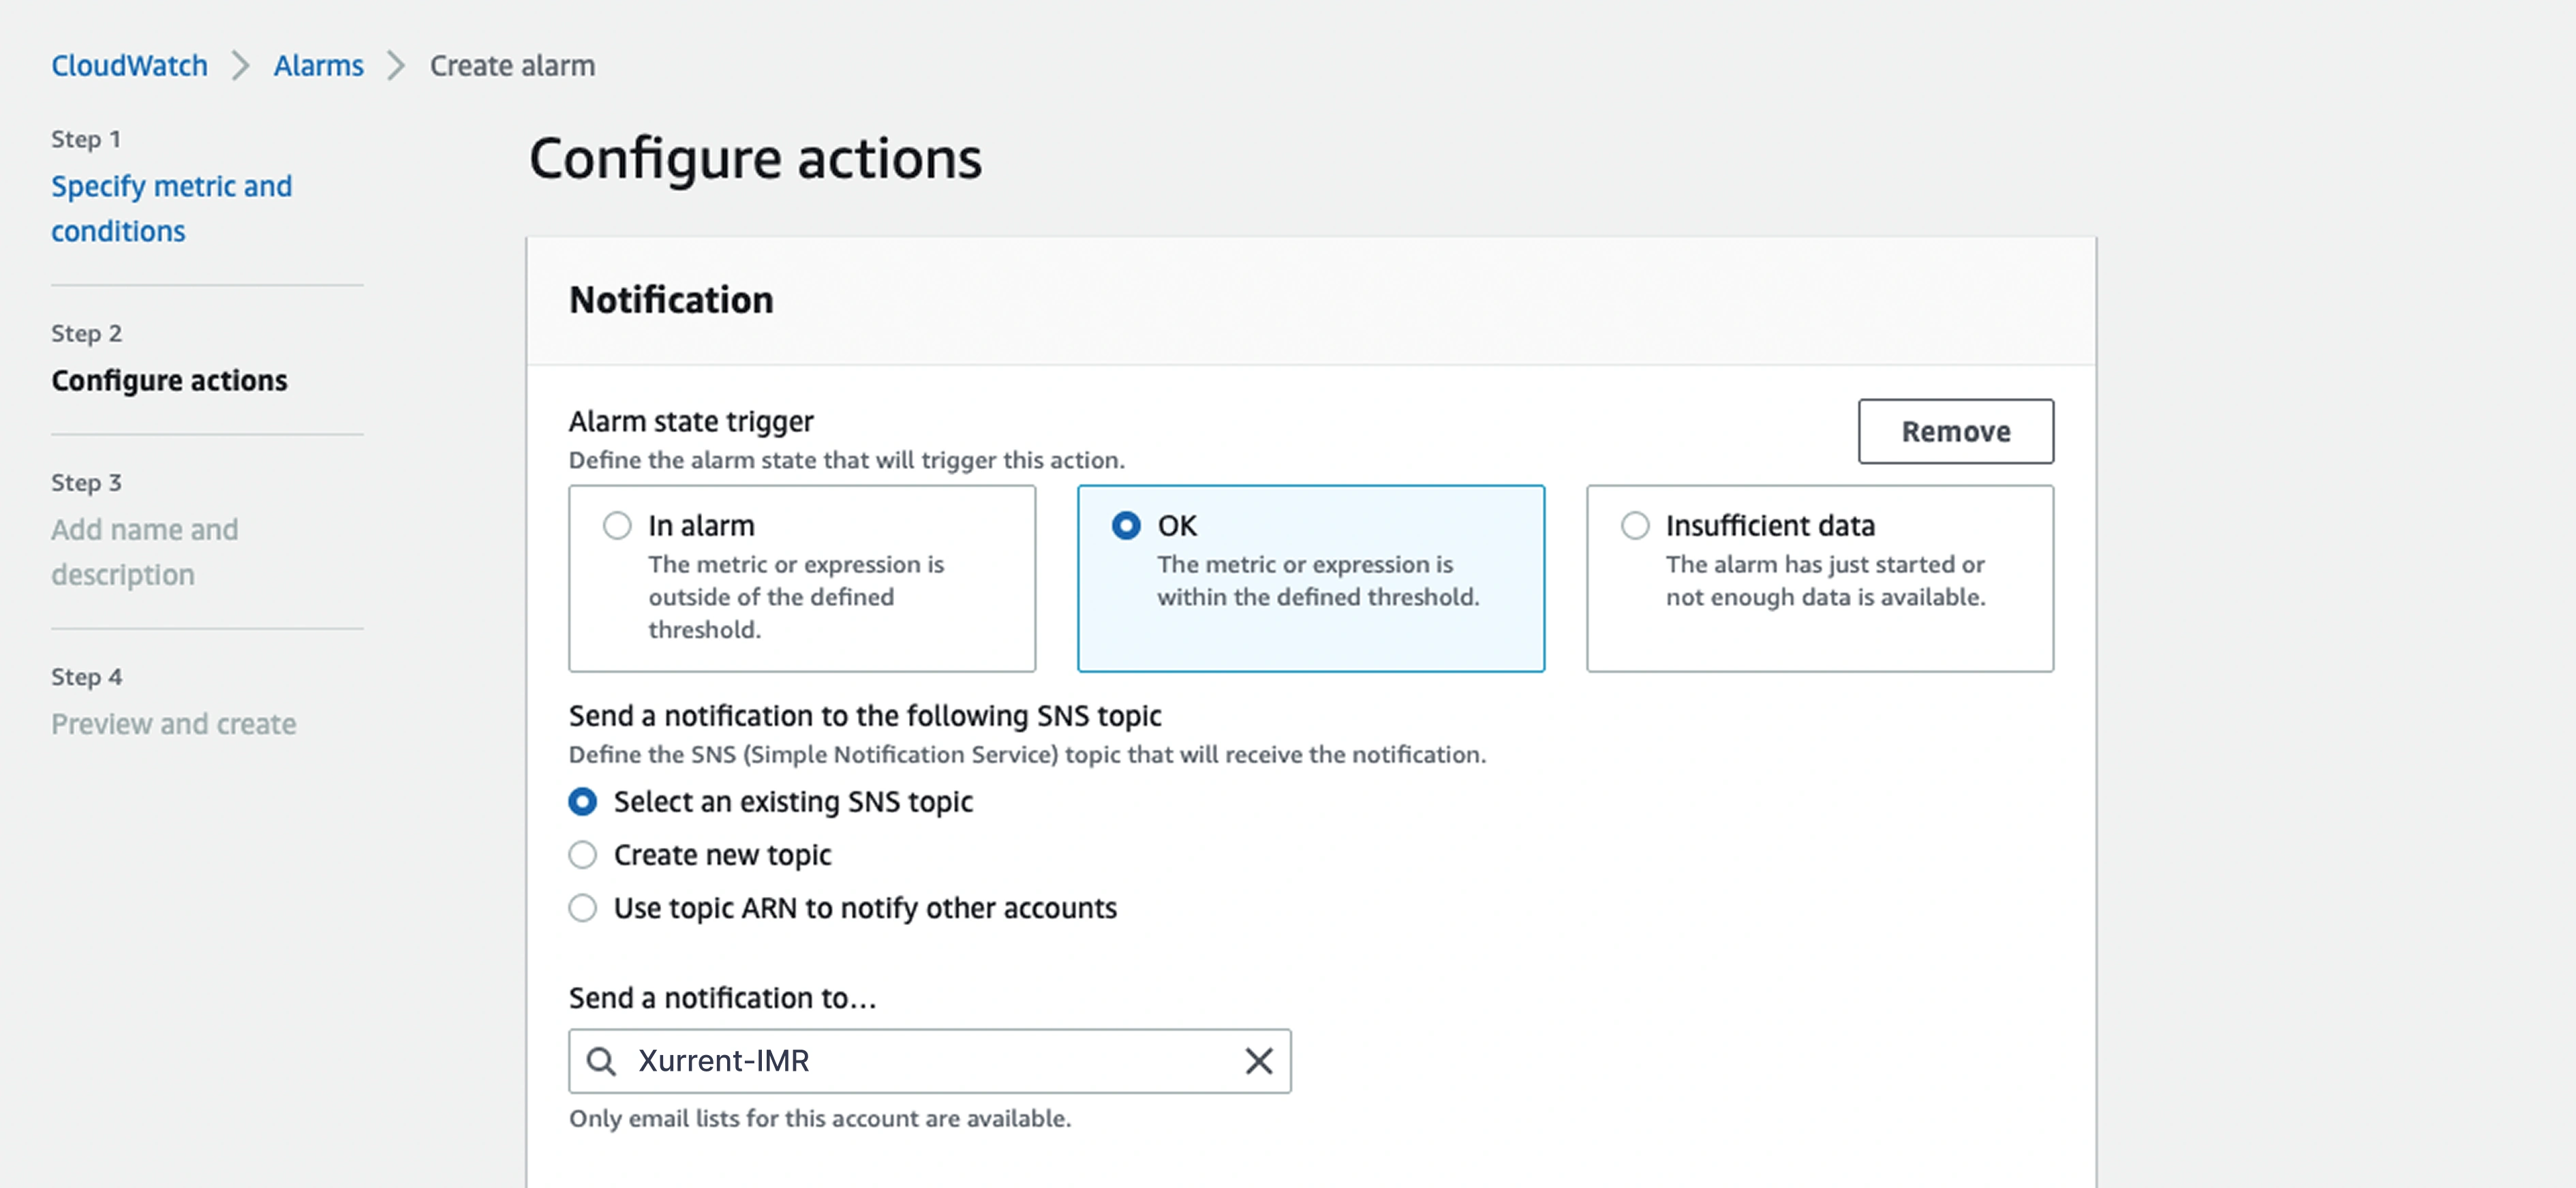Screen dimensions: 2576x1188
Task: Choose Select an existing SNS topic option
Action: tap(583, 802)
